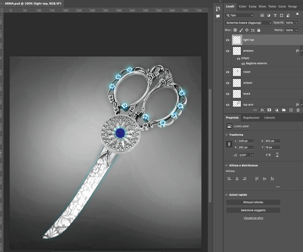Open the History panel icon
303x252 pixels.
(218, 9)
